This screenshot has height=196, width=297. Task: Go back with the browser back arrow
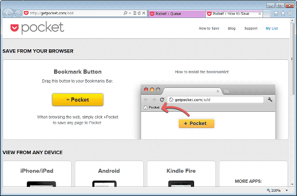(8, 13)
